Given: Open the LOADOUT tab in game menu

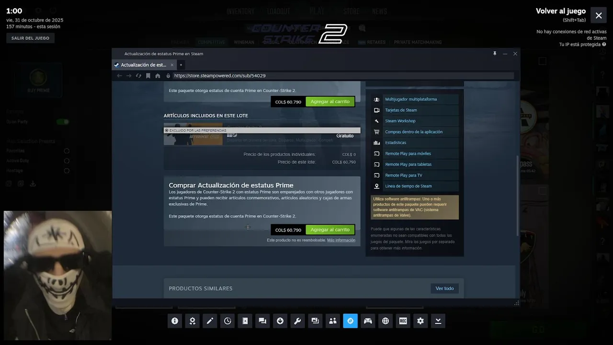Looking at the screenshot, I should [278, 11].
